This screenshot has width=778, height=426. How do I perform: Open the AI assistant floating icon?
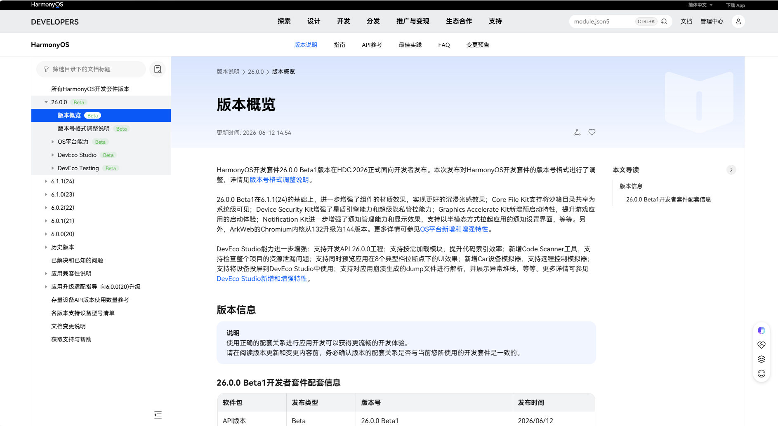point(761,330)
